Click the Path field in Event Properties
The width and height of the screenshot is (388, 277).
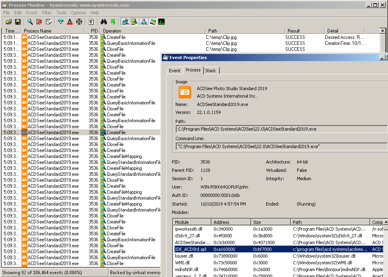(282, 129)
